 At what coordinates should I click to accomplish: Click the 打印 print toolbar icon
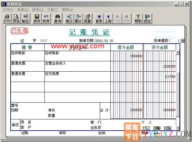pos(7,19)
